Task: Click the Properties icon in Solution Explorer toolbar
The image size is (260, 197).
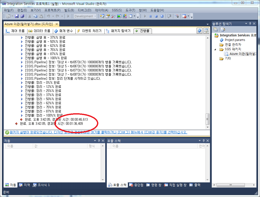Action: click(x=216, y=30)
